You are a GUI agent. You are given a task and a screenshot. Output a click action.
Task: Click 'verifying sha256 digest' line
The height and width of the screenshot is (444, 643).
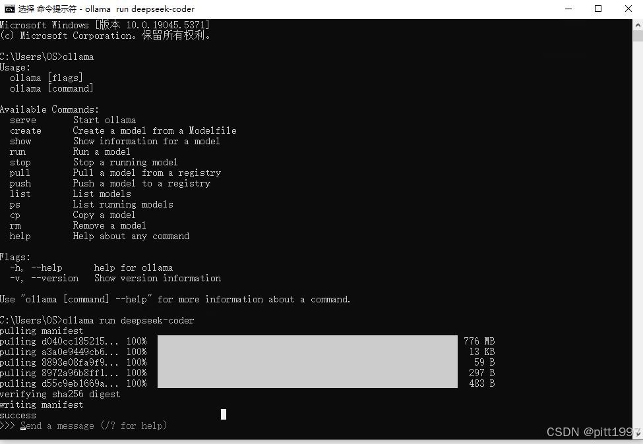(60, 395)
